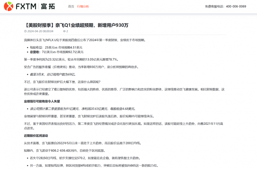Click the view count number 2
This screenshot has height=170, width=257.
67,31
